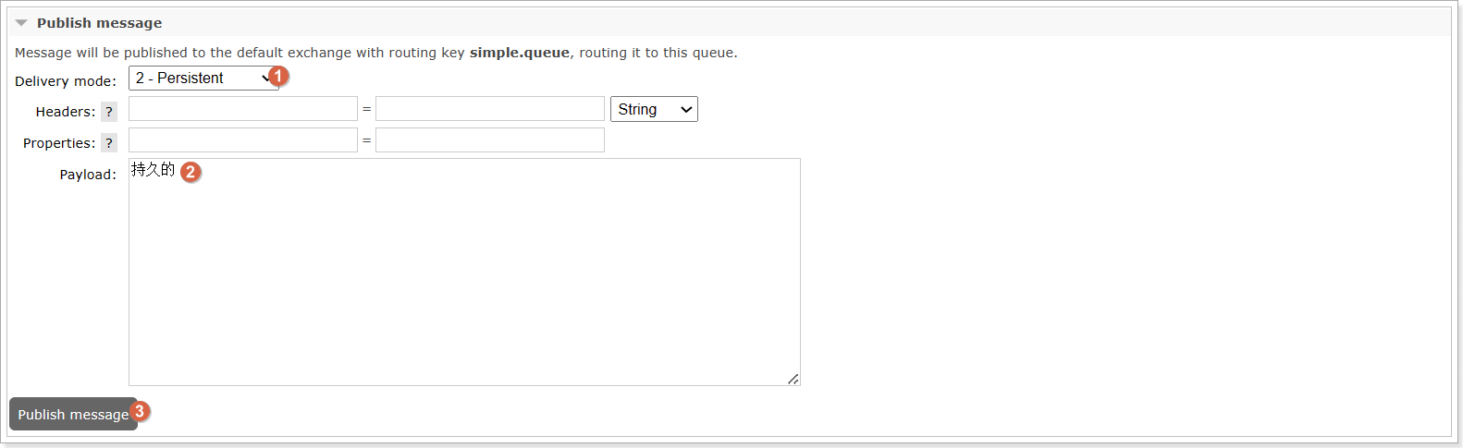1463x448 pixels.
Task: Click the simple.queue routing key text
Action: click(x=520, y=53)
